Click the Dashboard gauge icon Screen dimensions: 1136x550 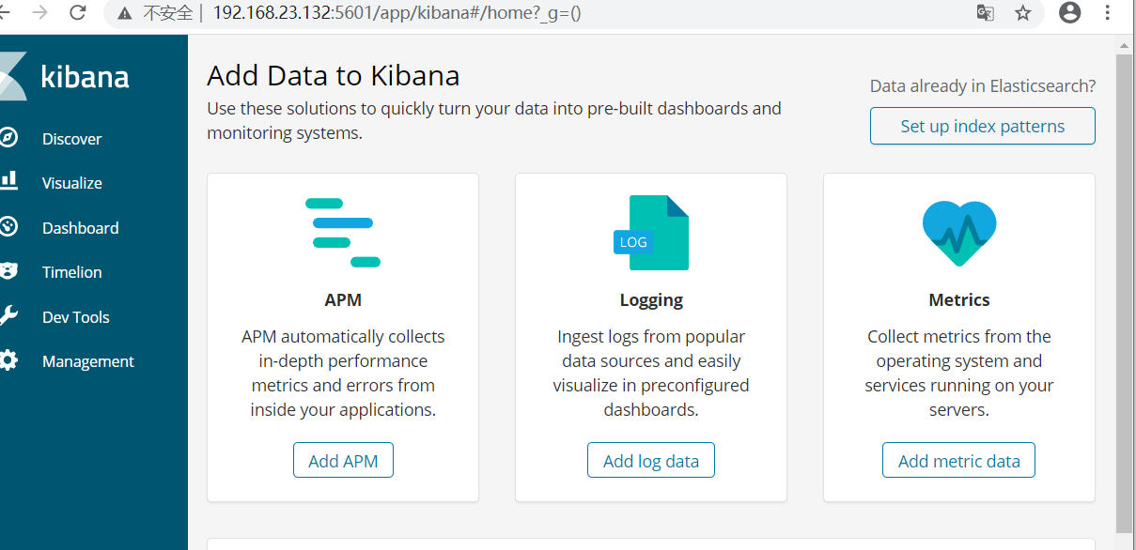point(8,227)
